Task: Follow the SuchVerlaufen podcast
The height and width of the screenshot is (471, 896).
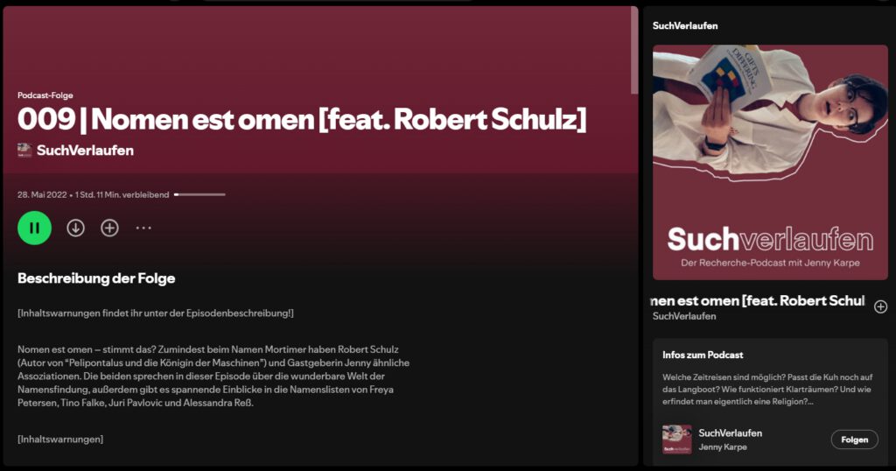Action: (x=854, y=439)
